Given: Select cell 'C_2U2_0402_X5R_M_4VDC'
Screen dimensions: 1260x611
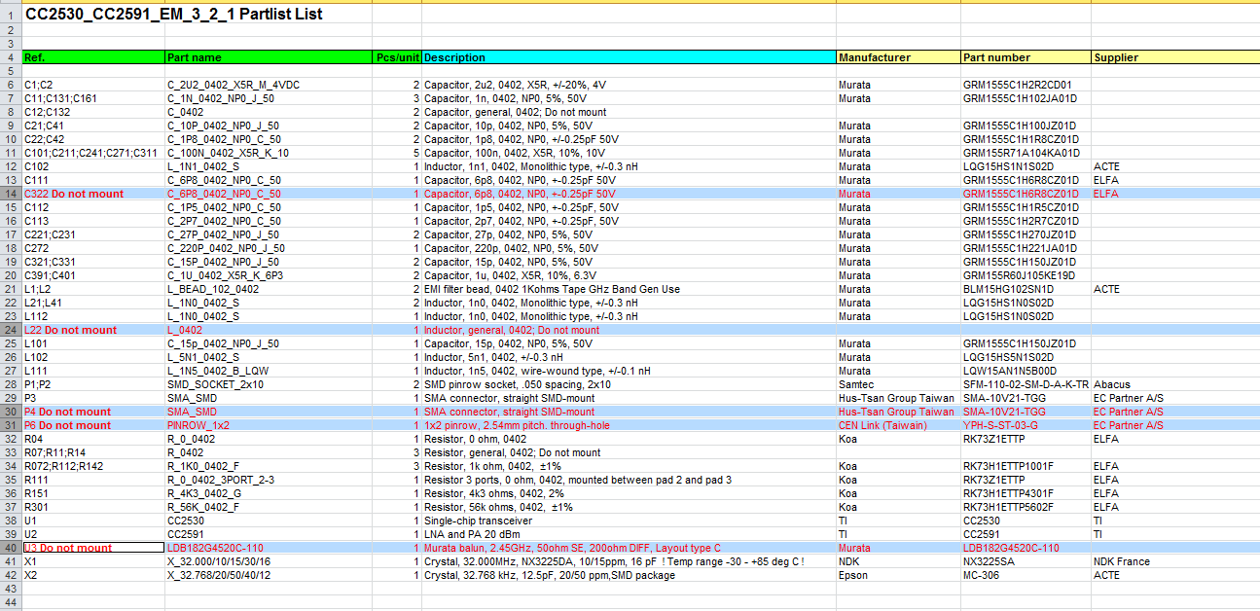Looking at the screenshot, I should coord(269,85).
